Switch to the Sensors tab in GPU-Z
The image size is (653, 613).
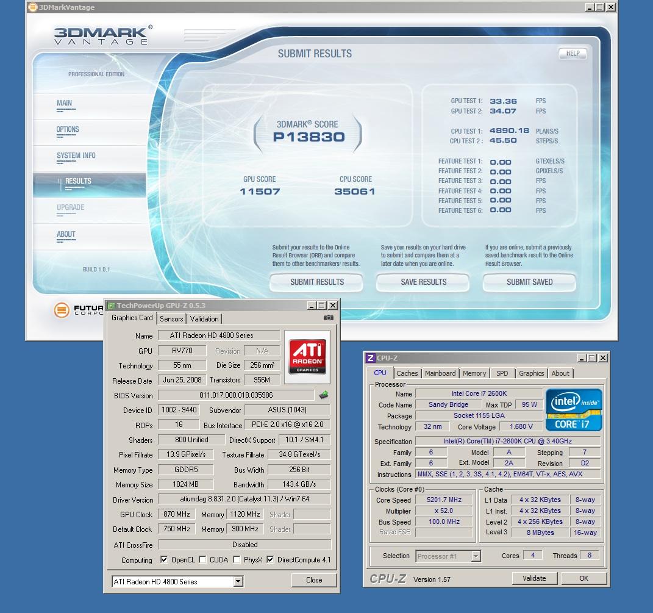click(x=171, y=319)
